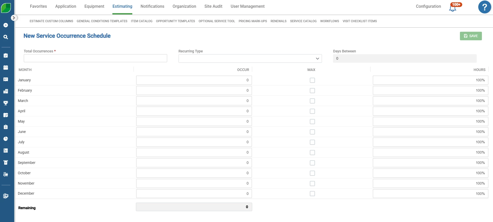Open Configuration in the top bar

pos(428,6)
